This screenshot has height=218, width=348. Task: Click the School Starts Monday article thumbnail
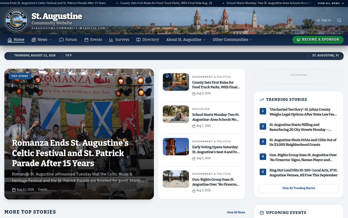pyautogui.click(x=176, y=114)
